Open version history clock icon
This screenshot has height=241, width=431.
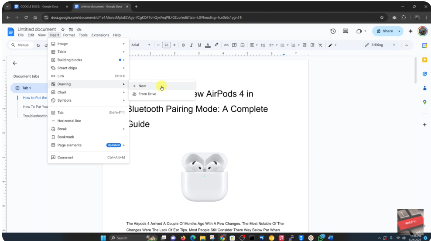click(333, 31)
